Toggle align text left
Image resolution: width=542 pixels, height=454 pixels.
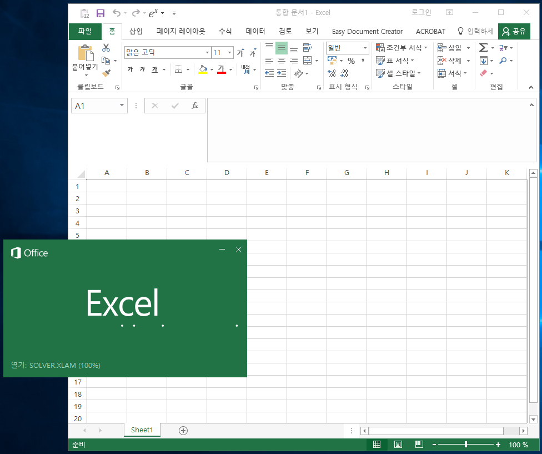269,61
